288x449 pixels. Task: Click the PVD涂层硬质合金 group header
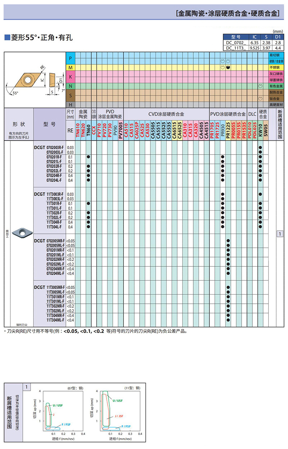point(228,114)
